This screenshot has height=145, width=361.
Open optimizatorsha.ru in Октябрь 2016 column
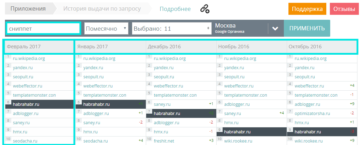point(313,114)
